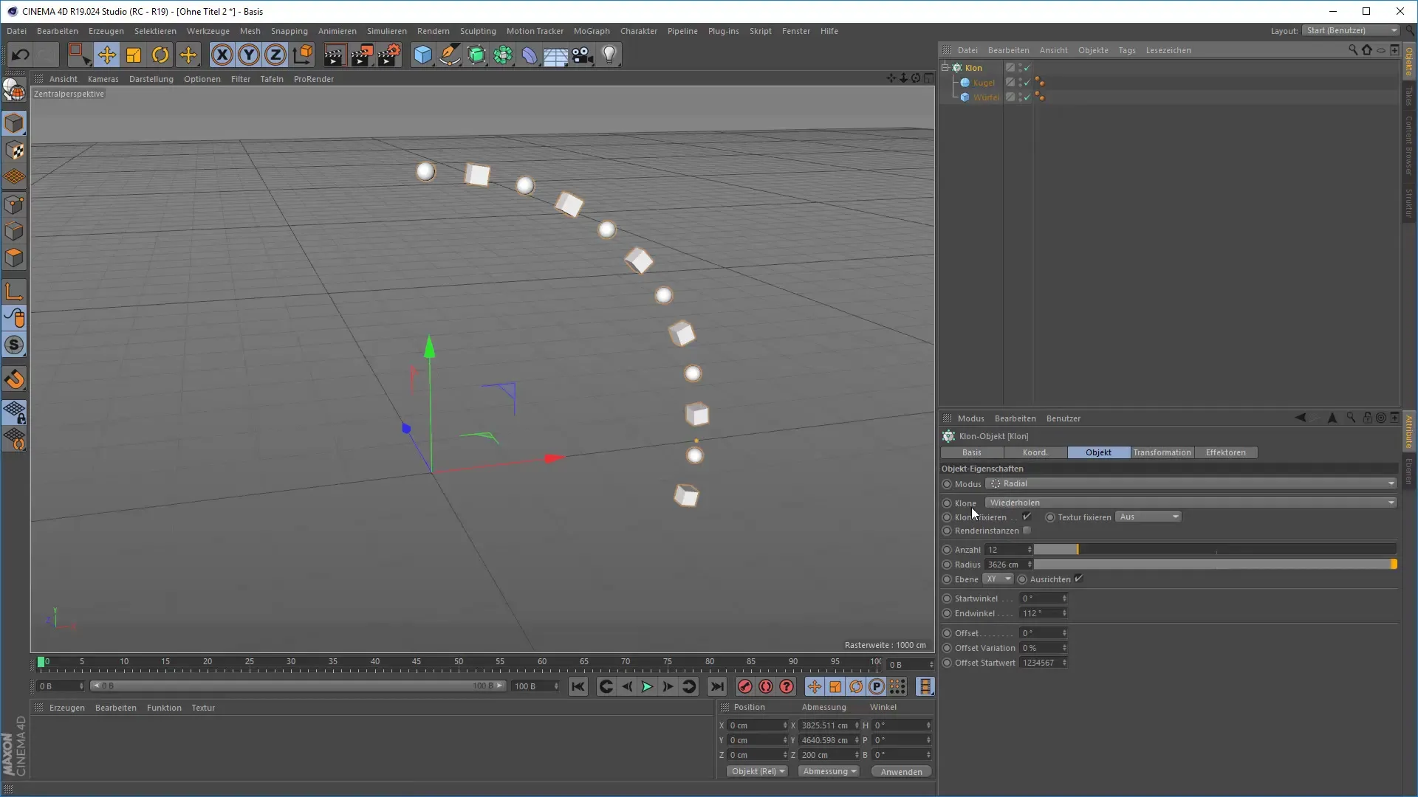1418x797 pixels.
Task: Open the MoGraph cloner generator icon
Action: click(x=503, y=55)
